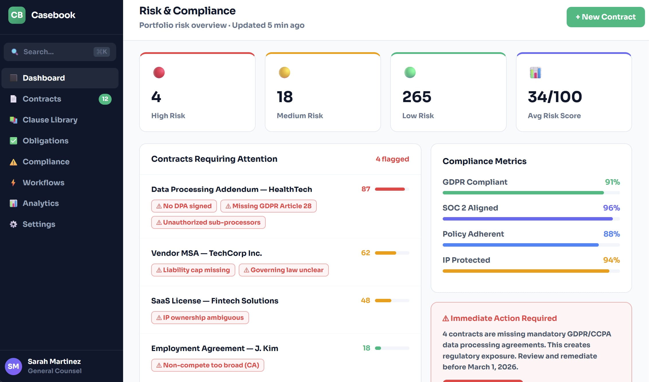Screen dimensions: 649x382
Task: Click the Clause Library books icon
Action: (13, 120)
